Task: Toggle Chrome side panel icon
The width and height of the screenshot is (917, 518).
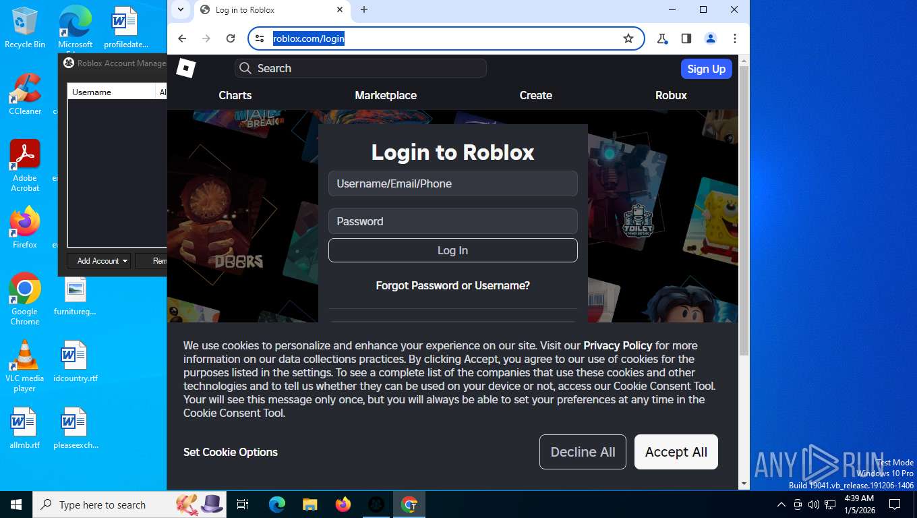Action: (686, 38)
